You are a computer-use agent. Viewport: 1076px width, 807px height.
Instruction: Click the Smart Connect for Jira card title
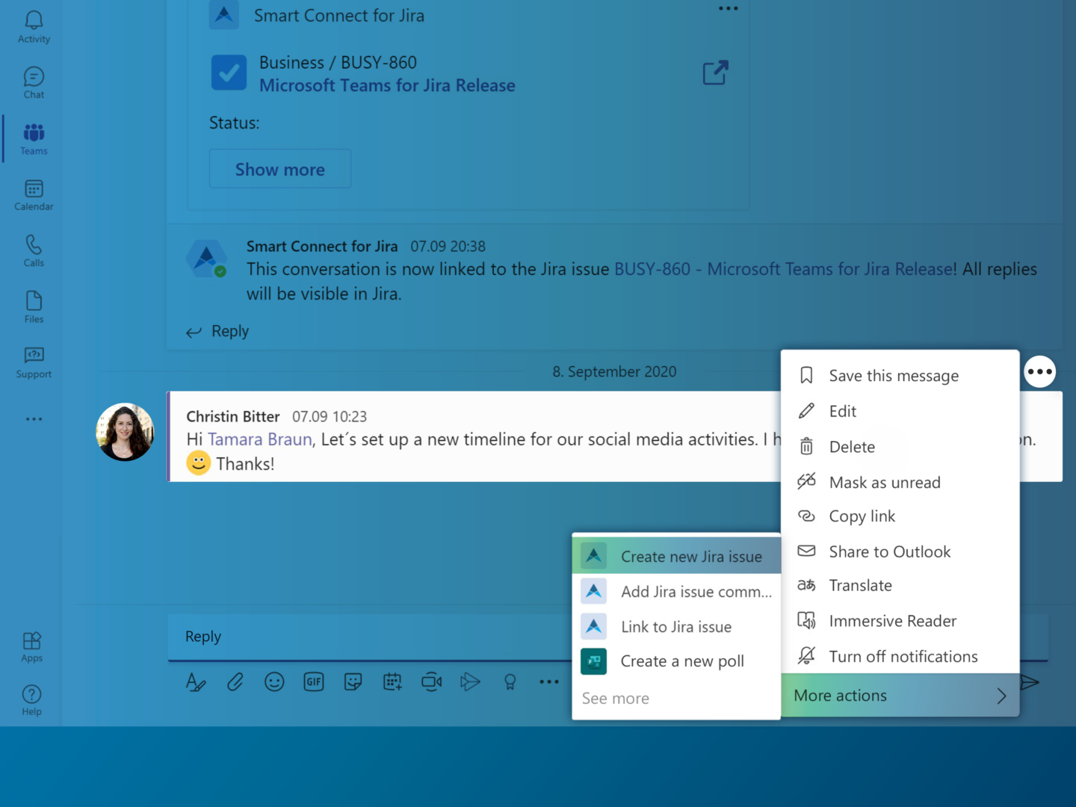339,16
